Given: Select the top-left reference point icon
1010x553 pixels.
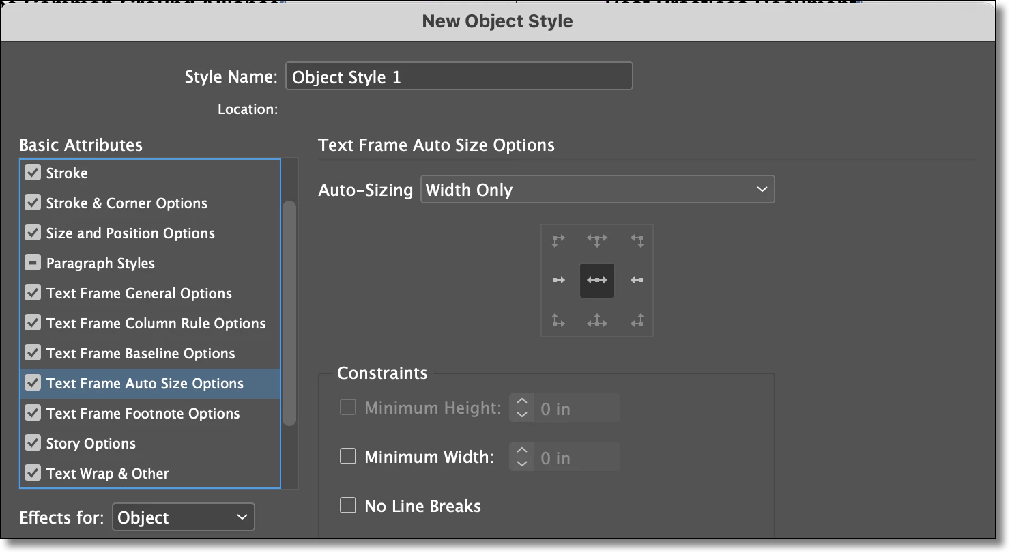Looking at the screenshot, I should (558, 241).
